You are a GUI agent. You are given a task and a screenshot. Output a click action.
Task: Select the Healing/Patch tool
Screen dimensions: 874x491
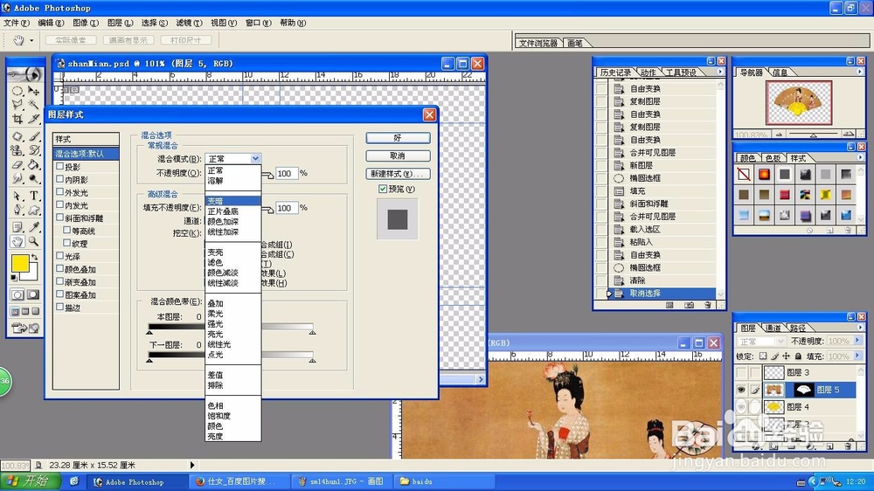point(17,136)
